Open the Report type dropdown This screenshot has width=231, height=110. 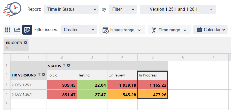click(71, 9)
